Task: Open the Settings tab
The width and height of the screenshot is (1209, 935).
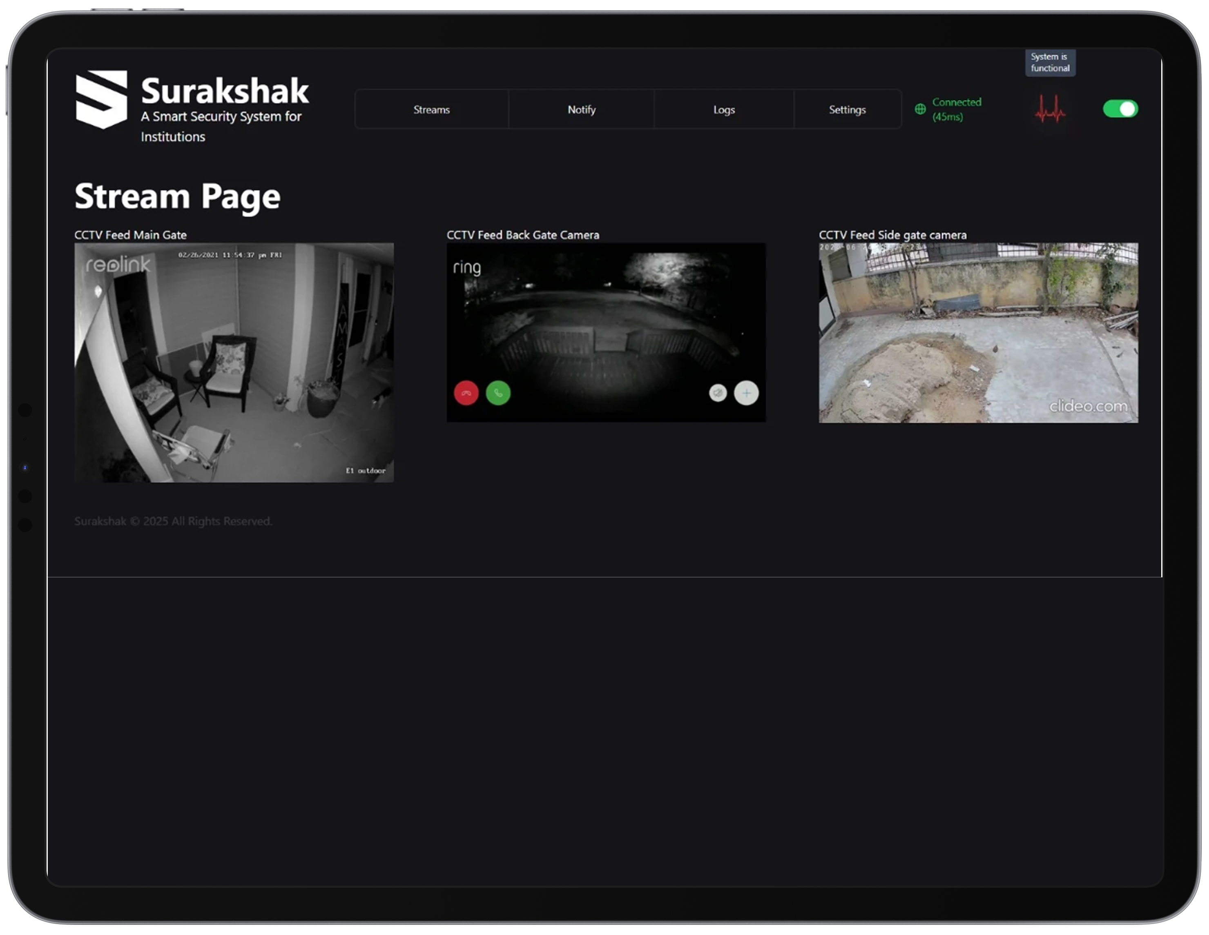Action: tap(847, 109)
